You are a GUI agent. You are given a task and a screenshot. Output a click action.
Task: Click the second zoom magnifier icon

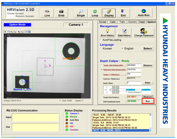15,32
